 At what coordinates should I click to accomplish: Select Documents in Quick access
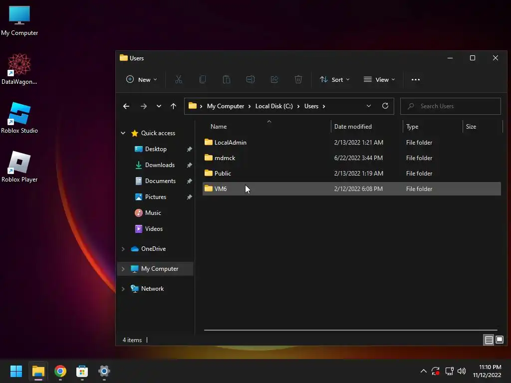pos(160,181)
